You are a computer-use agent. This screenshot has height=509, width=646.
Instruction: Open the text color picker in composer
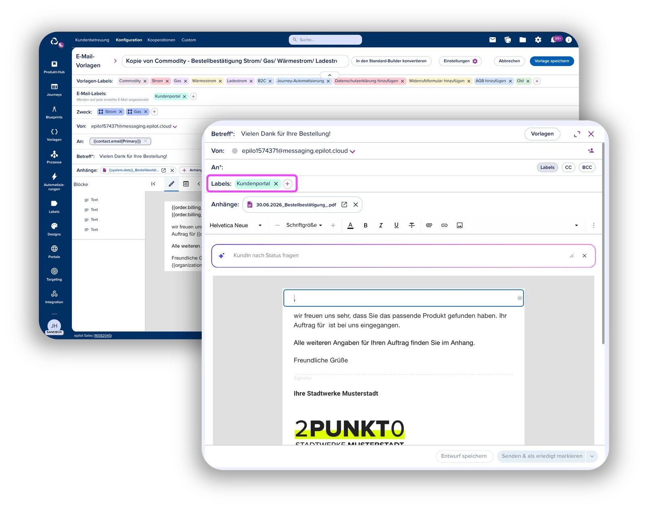pyautogui.click(x=350, y=225)
